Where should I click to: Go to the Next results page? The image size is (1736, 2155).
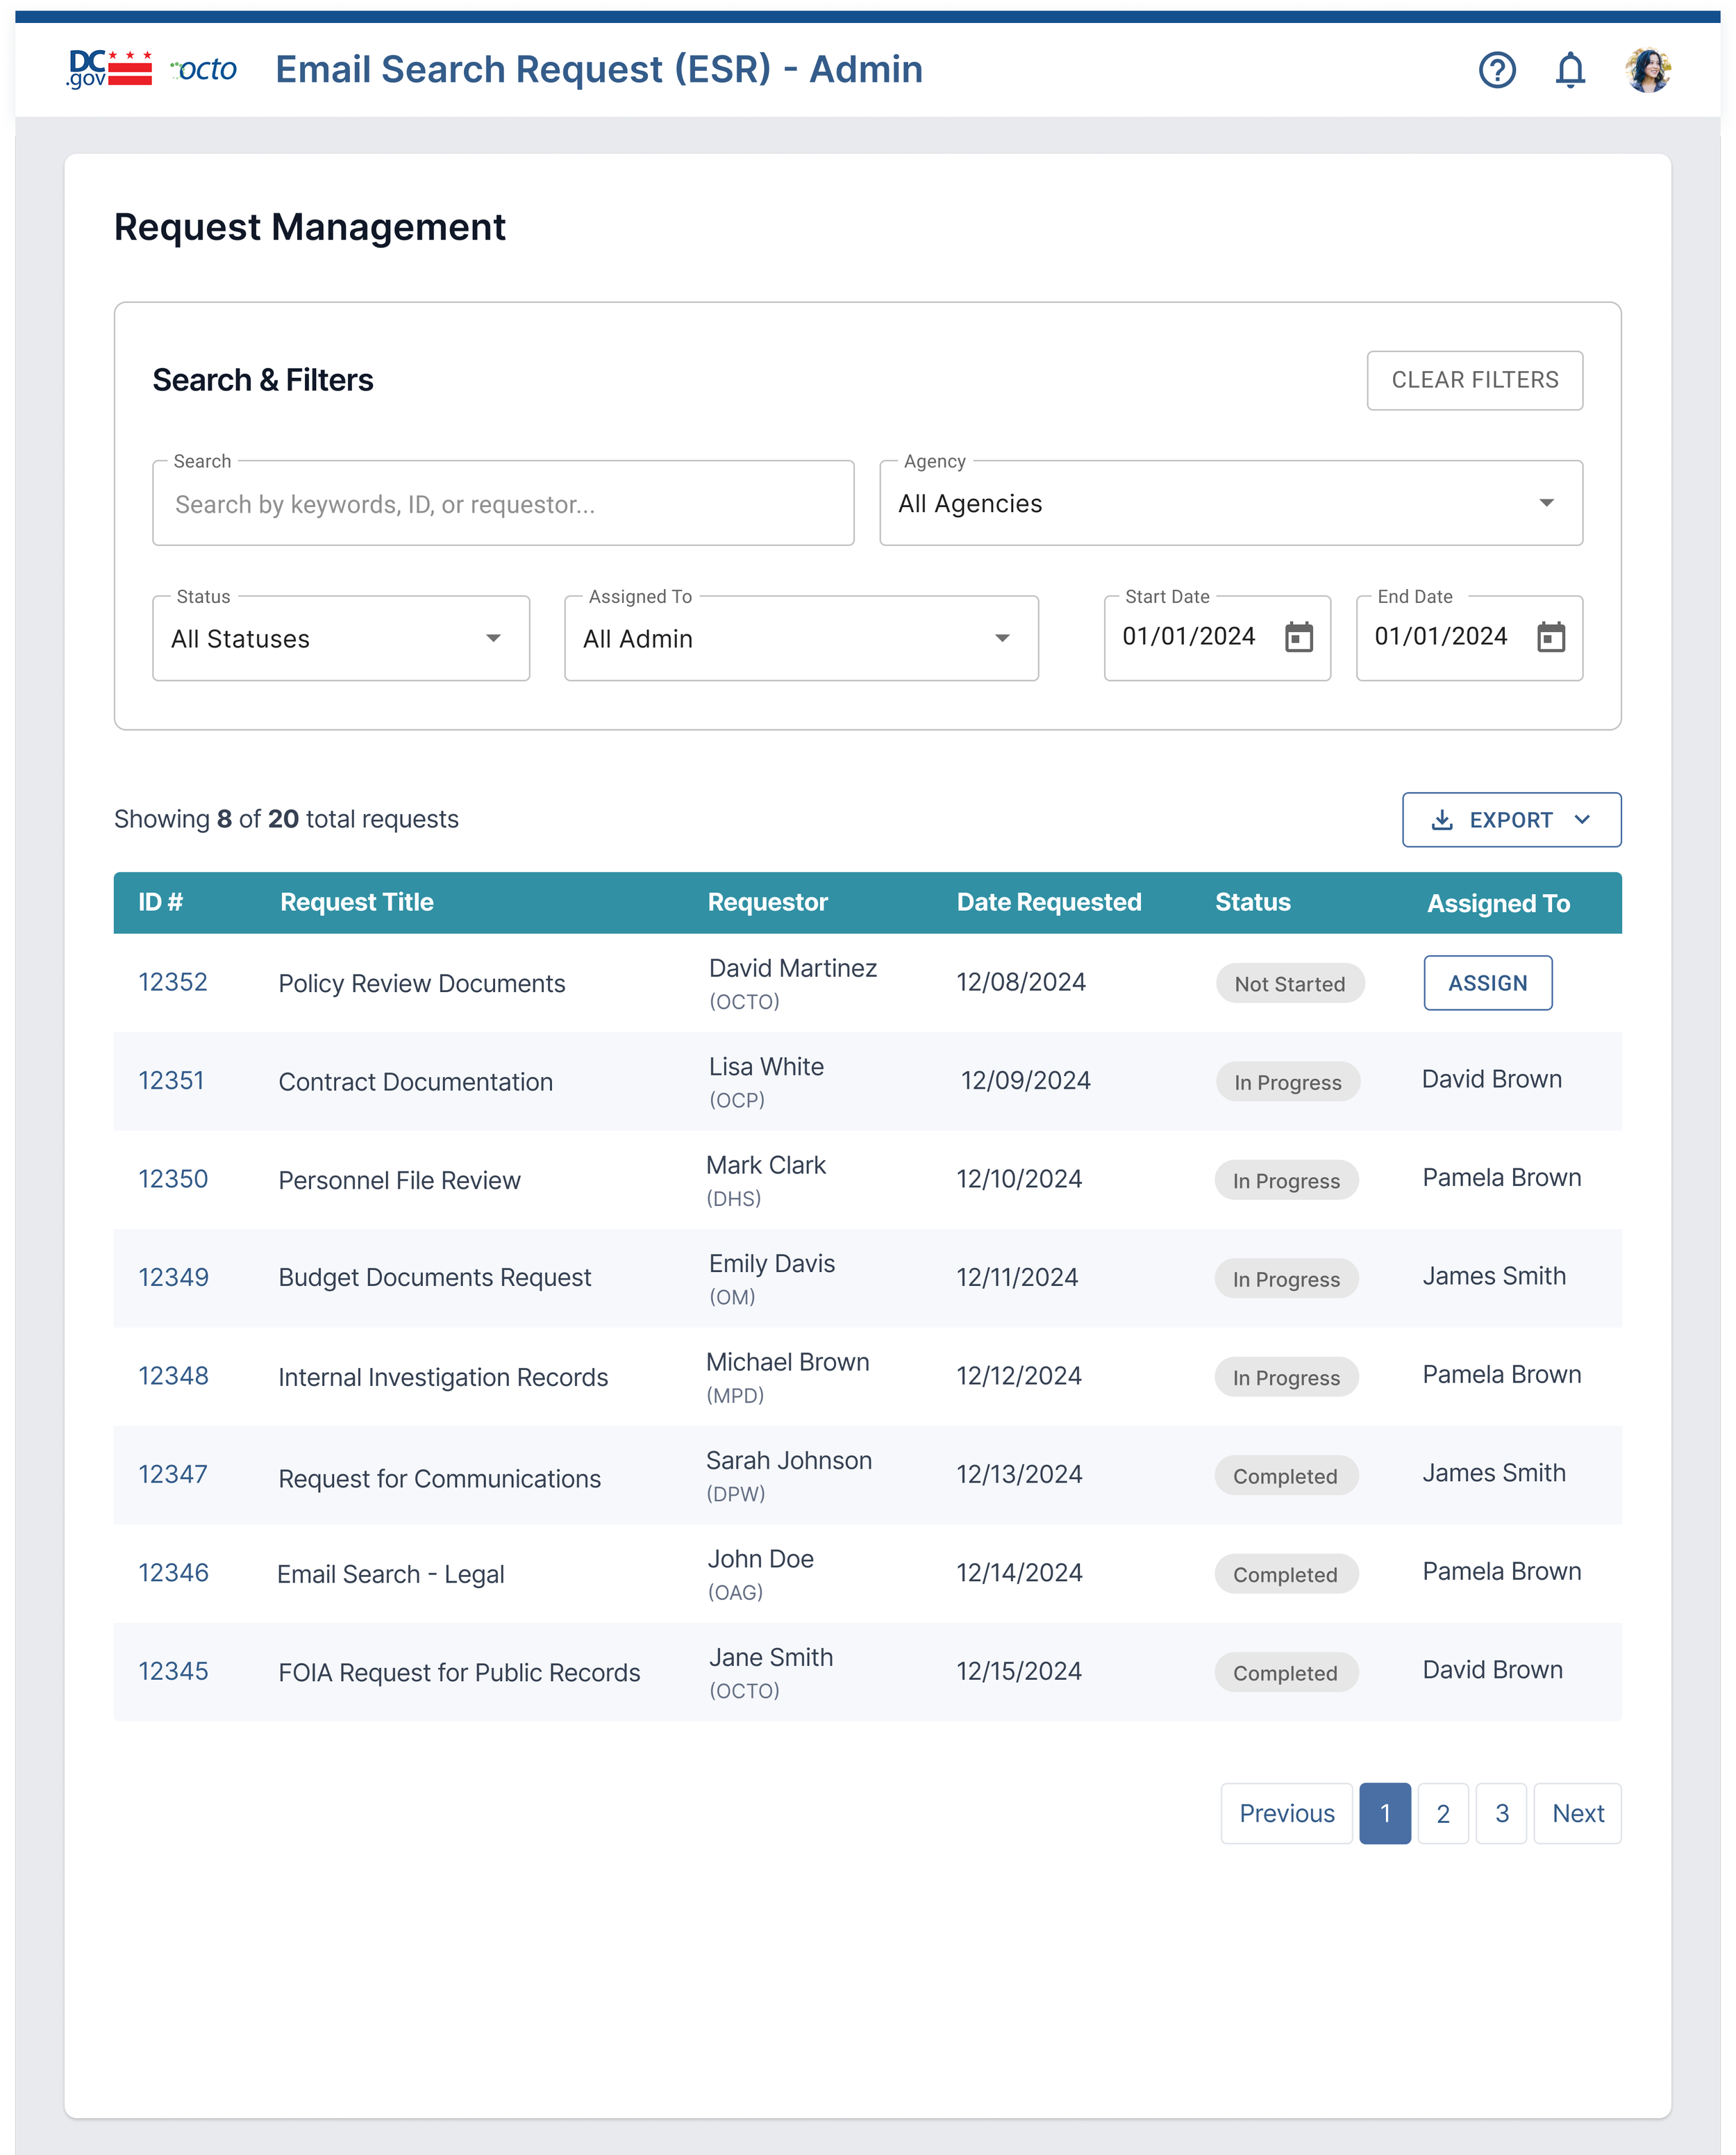pyautogui.click(x=1577, y=1814)
